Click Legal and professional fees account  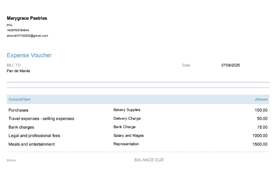[x=34, y=136]
